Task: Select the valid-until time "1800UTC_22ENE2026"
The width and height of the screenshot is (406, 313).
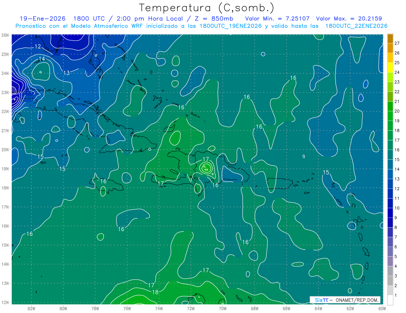Action: (x=356, y=26)
